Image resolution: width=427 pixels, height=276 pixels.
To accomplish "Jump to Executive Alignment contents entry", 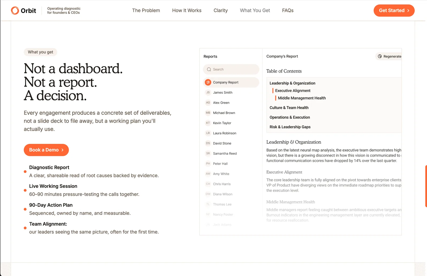I will (x=293, y=91).
